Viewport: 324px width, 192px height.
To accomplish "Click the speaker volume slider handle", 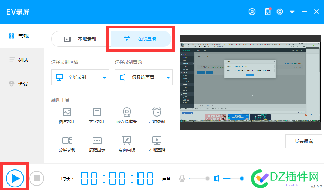I will pos(242,178).
